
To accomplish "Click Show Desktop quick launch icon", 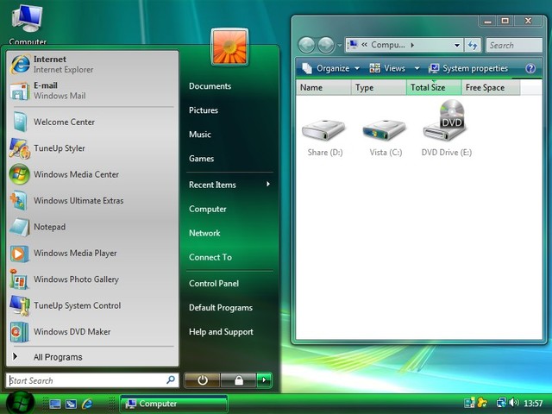I will point(55,404).
